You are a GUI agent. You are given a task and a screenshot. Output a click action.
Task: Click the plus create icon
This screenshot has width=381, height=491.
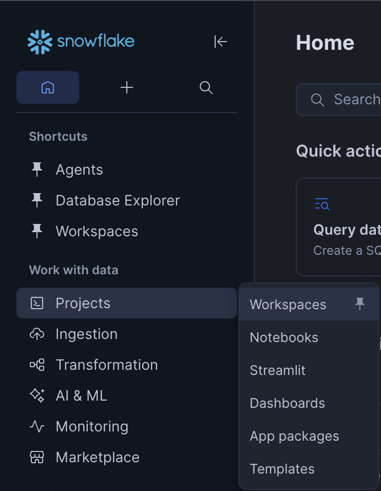coord(127,87)
